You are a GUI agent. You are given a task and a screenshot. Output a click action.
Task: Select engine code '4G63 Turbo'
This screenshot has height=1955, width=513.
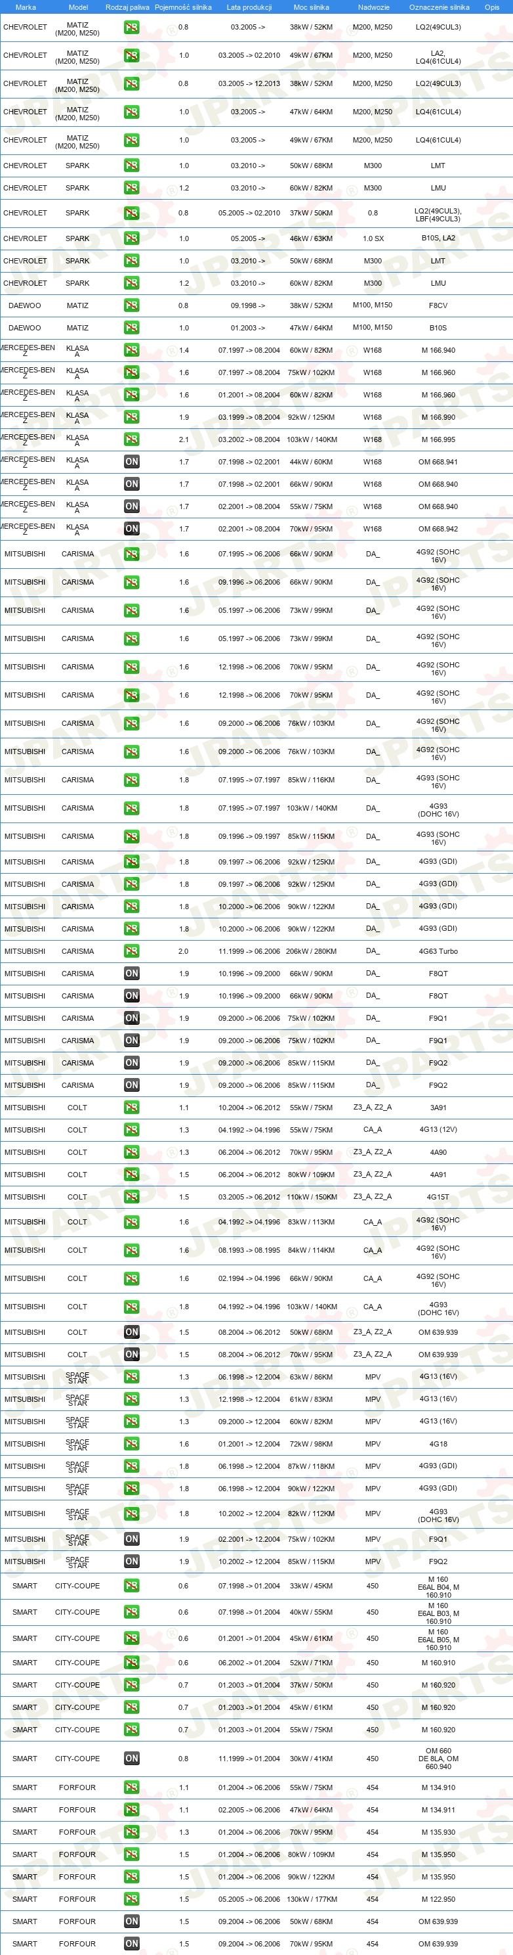[438, 952]
